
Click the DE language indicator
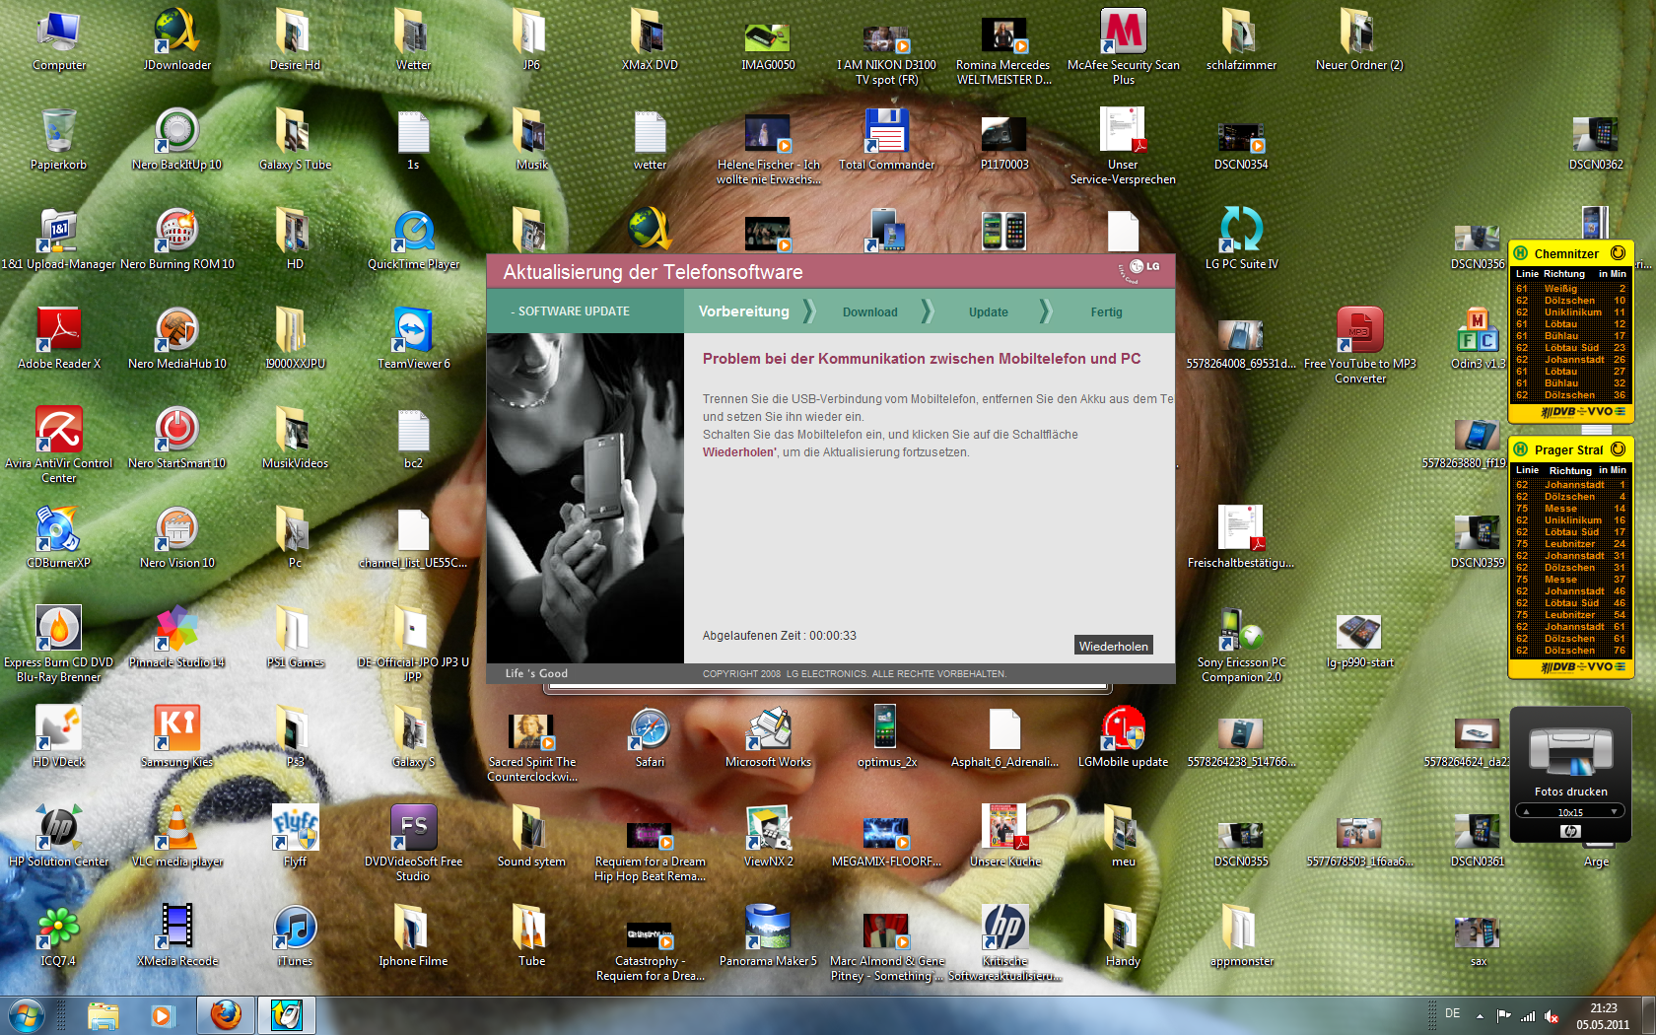[x=1452, y=1013]
